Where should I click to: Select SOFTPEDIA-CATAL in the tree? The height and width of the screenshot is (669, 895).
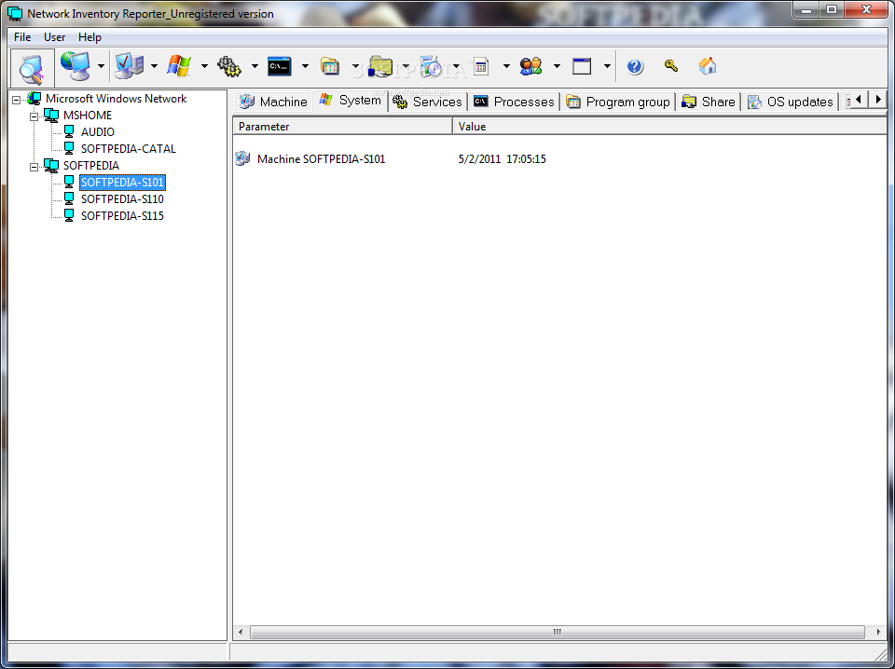pyautogui.click(x=129, y=149)
